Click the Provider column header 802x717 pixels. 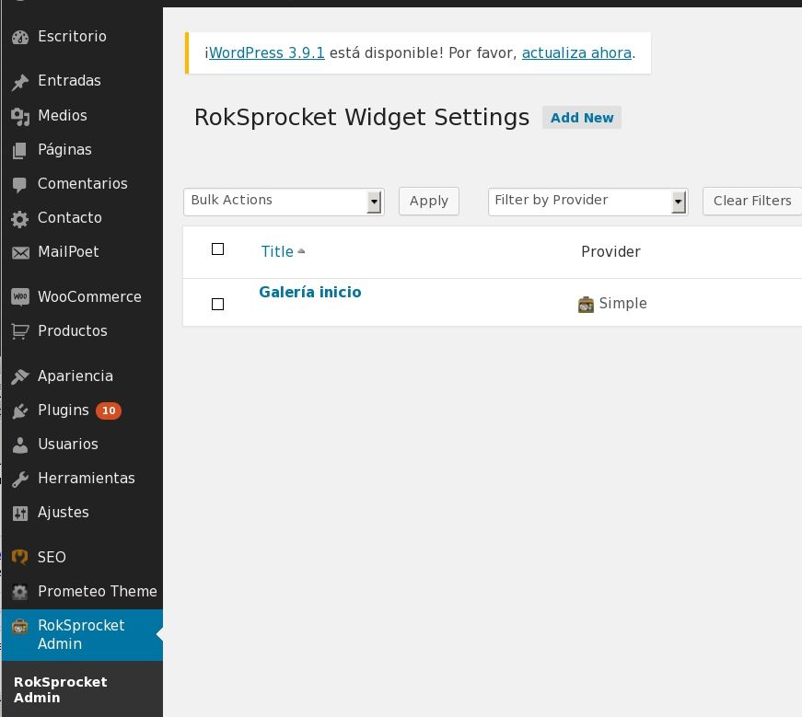pos(610,251)
